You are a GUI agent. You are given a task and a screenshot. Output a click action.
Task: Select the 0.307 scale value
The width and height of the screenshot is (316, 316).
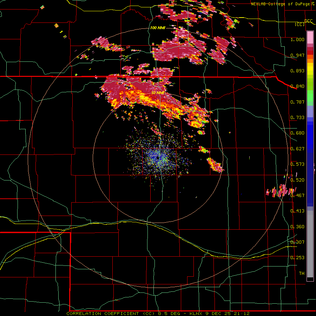coord(297,242)
